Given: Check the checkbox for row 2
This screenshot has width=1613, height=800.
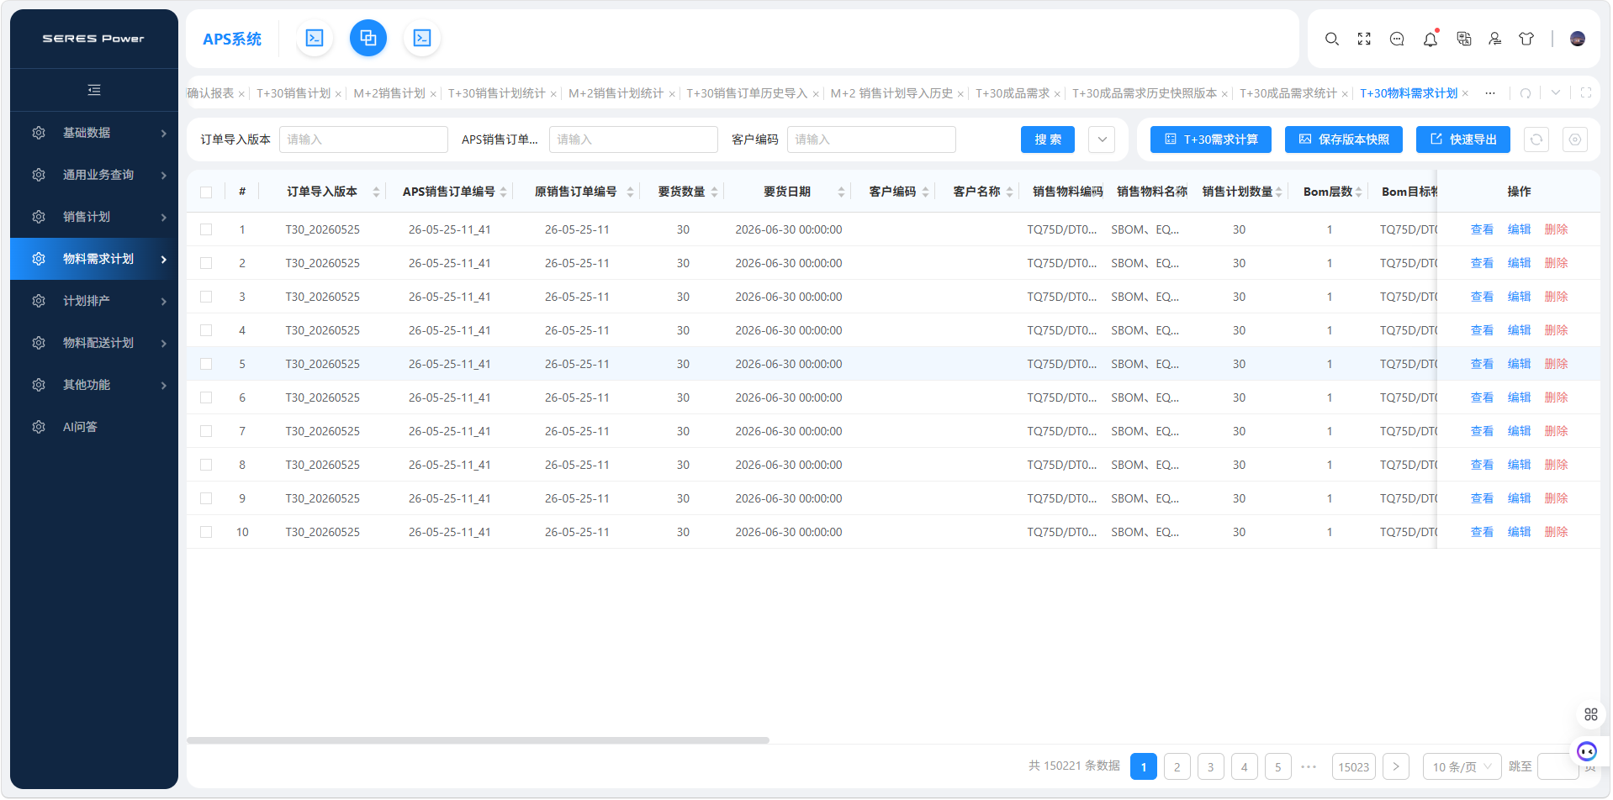Looking at the screenshot, I should click(206, 263).
